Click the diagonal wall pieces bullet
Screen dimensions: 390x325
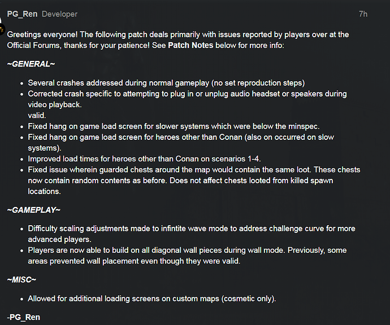187,256
